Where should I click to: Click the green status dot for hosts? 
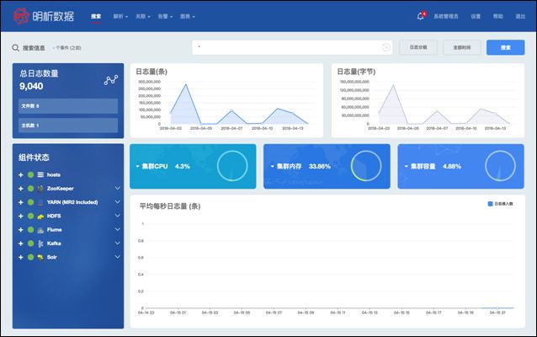[30, 175]
